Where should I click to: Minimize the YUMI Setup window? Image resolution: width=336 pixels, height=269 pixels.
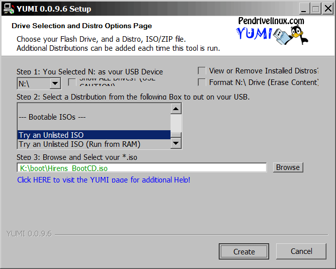click(x=304, y=9)
